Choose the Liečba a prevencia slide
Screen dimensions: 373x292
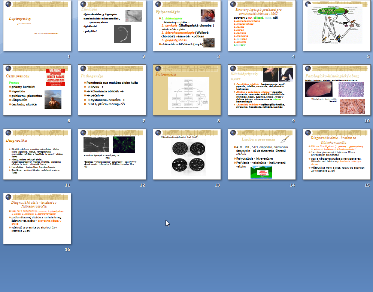coord(261,154)
